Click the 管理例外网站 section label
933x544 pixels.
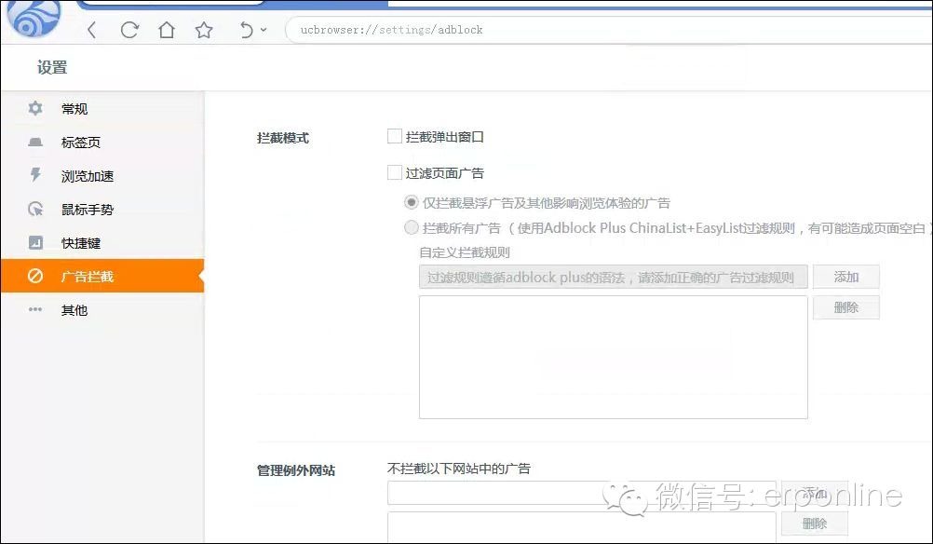click(296, 470)
